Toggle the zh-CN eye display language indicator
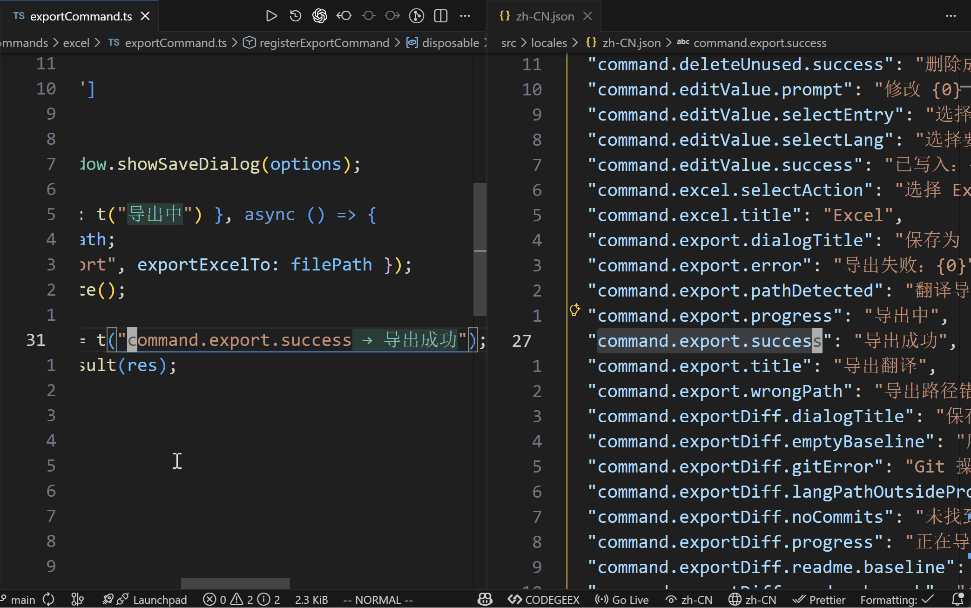The height and width of the screenshot is (608, 971). click(x=689, y=600)
